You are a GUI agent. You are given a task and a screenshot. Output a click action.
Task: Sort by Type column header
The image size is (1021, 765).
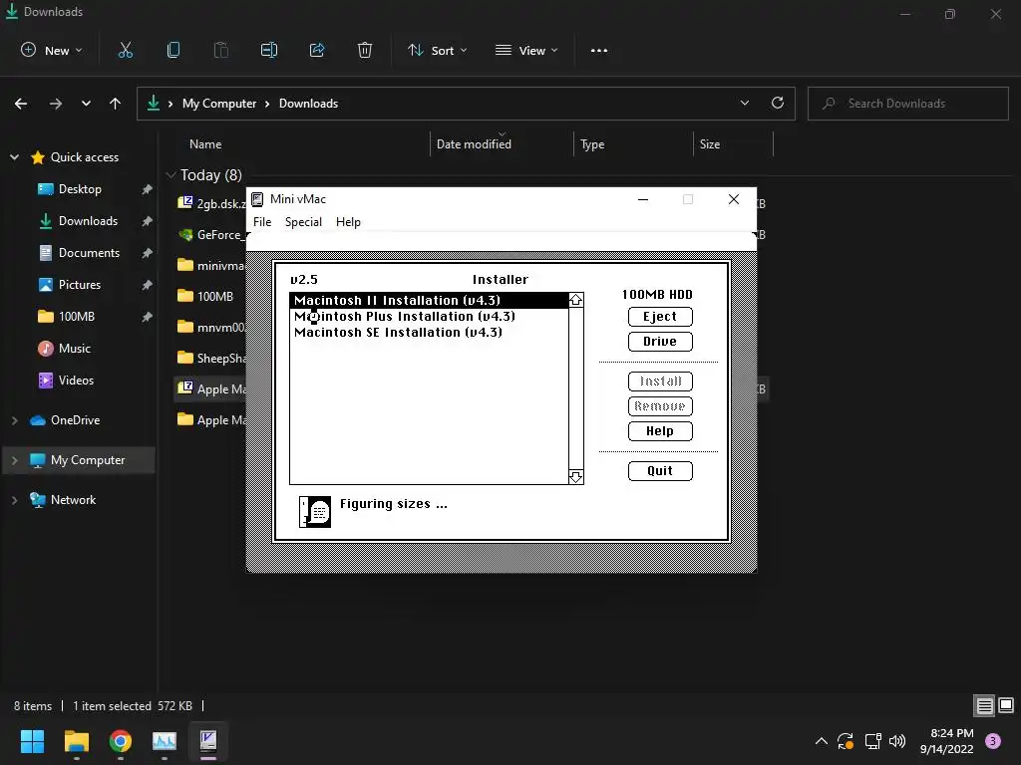click(592, 144)
